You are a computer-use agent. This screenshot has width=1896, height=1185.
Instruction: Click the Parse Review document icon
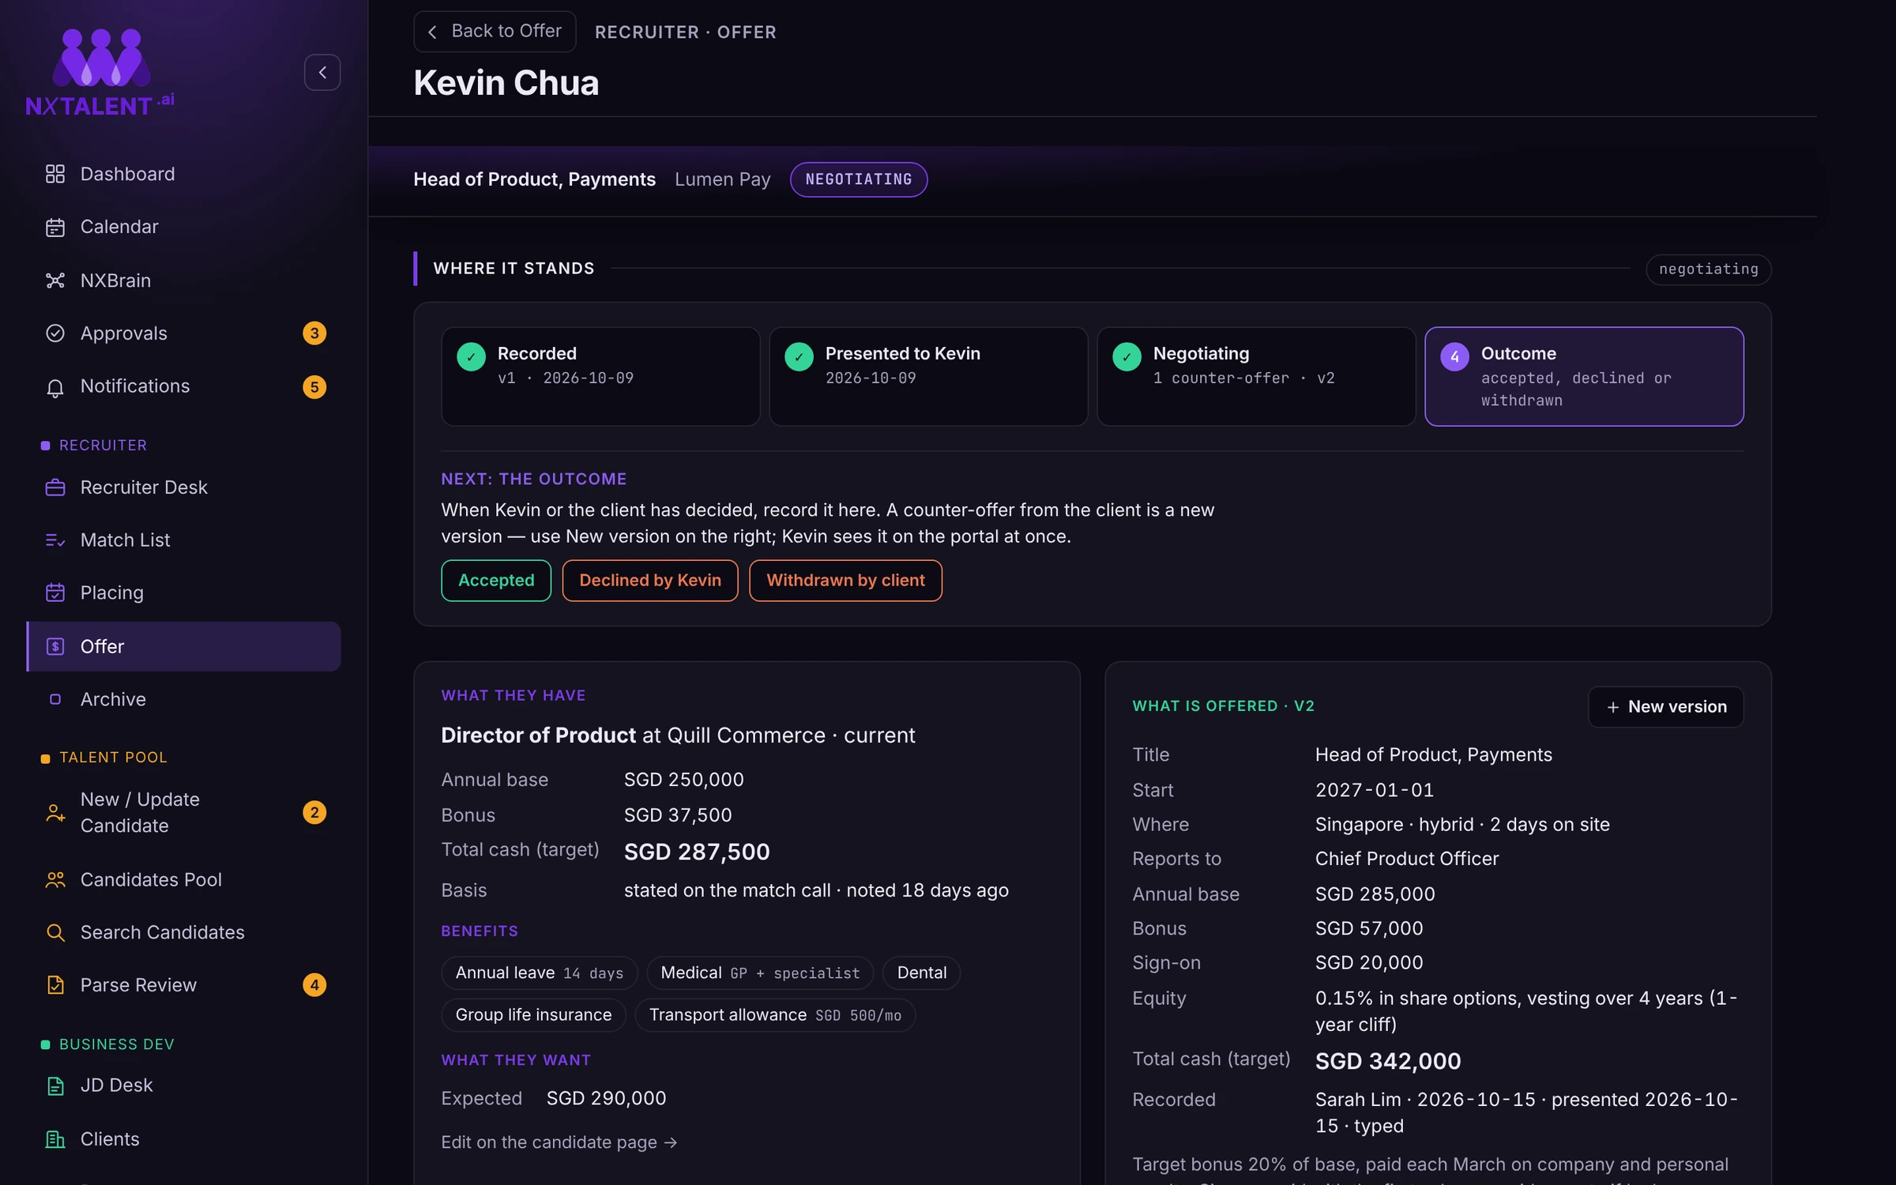[x=55, y=985]
